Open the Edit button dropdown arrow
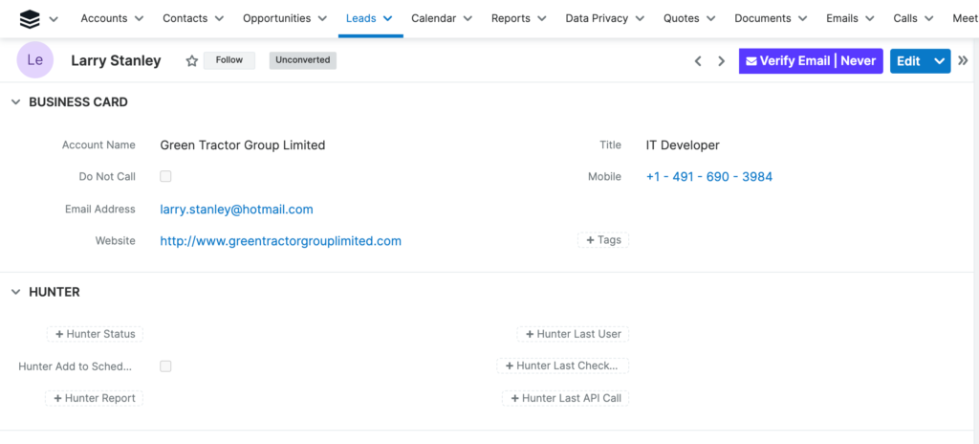Image resolution: width=979 pixels, height=444 pixels. [939, 61]
